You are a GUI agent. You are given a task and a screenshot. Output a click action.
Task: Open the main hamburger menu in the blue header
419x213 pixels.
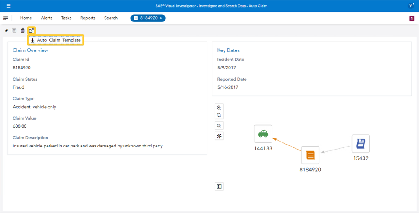pyautogui.click(x=8, y=6)
